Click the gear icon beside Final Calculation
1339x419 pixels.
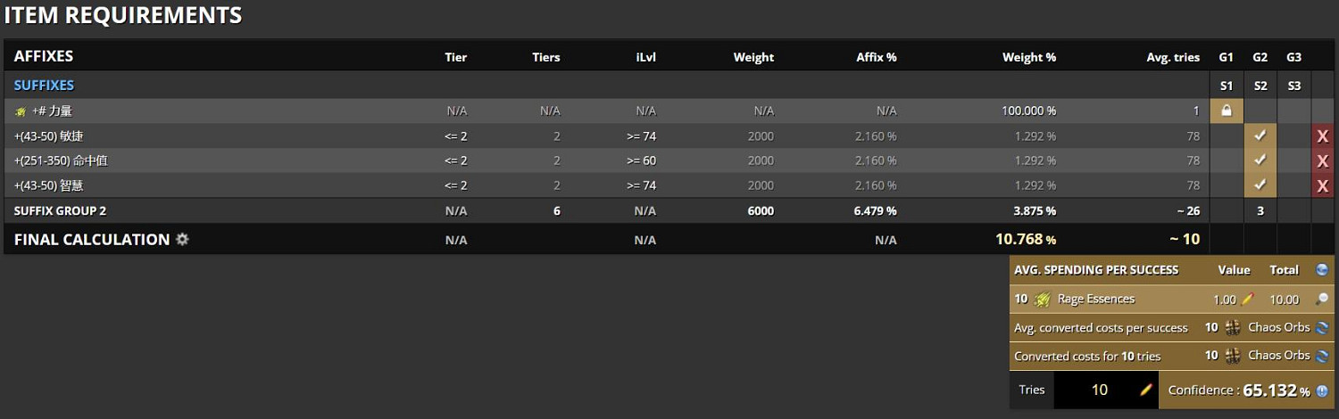click(182, 240)
